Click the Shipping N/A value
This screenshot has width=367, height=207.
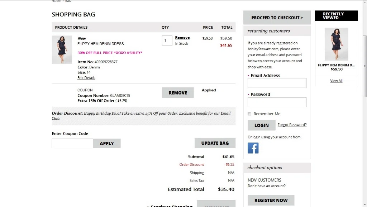[231, 173]
